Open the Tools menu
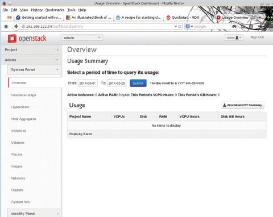 coord(71,10)
